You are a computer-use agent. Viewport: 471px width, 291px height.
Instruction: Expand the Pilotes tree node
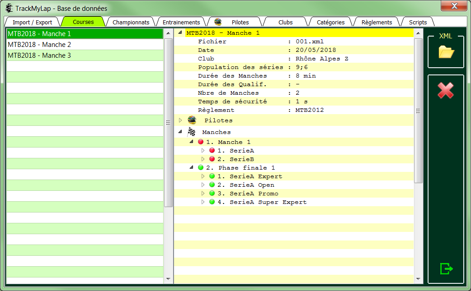click(x=180, y=120)
